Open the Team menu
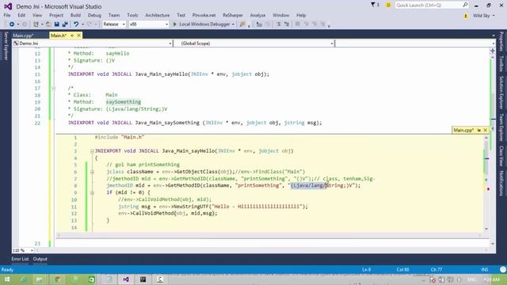507x285 pixels. tap(114, 15)
